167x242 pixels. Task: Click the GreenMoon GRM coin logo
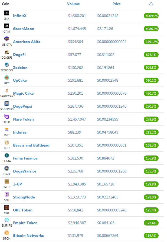pyautogui.click(x=7, y=26)
